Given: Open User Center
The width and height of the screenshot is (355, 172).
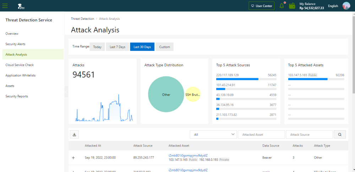Looking at the screenshot, I should [262, 6].
